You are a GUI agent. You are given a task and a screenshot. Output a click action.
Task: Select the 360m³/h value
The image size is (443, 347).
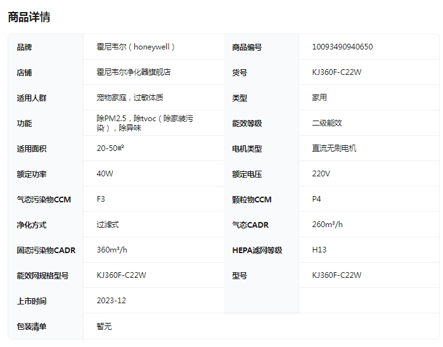point(112,250)
